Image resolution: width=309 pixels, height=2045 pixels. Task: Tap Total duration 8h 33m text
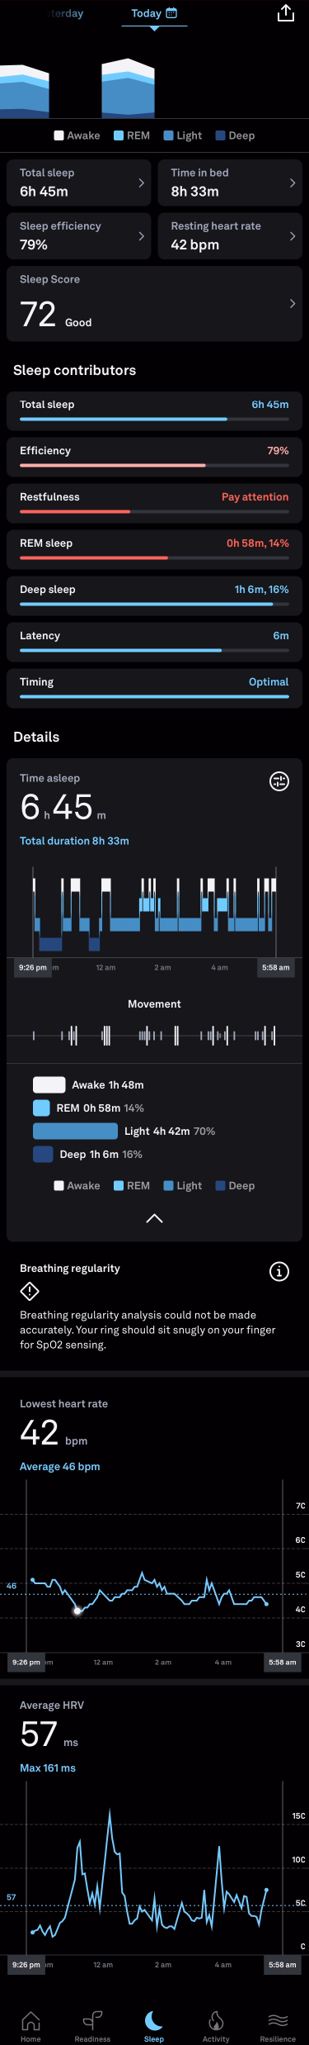[x=74, y=841]
